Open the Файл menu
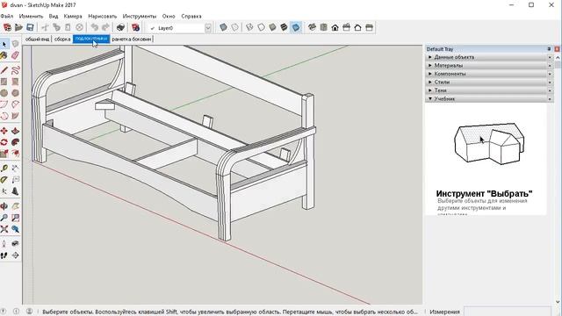 point(7,16)
